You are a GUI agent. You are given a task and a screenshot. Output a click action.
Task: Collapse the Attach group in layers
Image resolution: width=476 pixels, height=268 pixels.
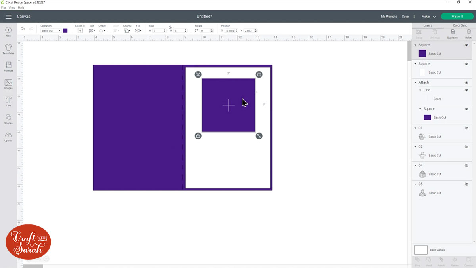point(415,82)
